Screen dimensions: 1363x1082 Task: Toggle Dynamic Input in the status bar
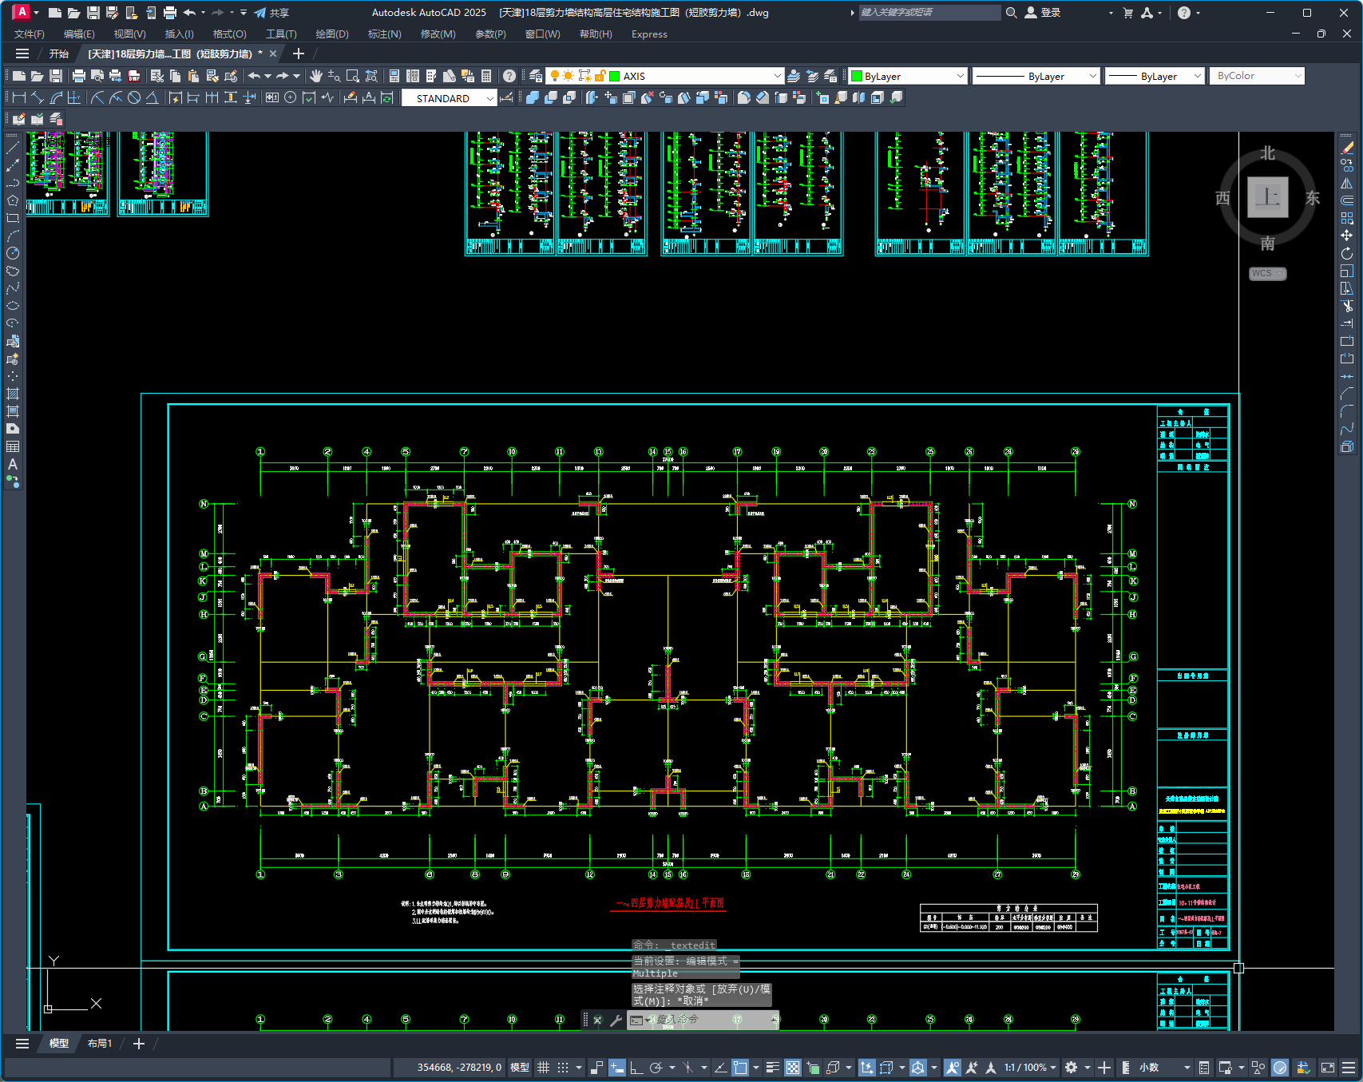tap(616, 1068)
